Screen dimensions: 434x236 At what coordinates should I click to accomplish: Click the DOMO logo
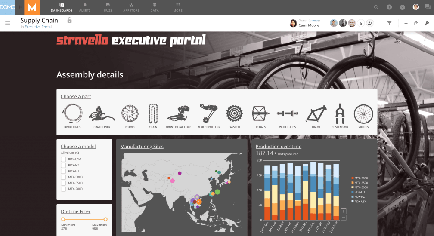(8, 7)
